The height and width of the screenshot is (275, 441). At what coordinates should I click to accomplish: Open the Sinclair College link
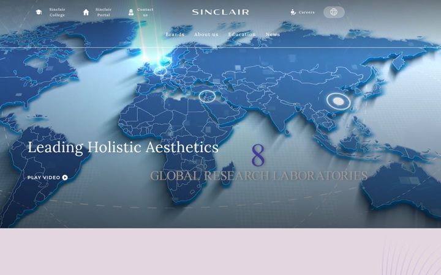(57, 12)
